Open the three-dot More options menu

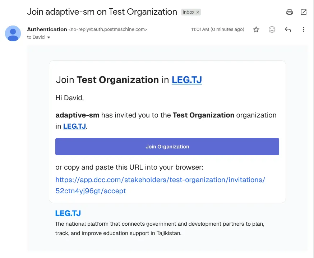click(x=304, y=29)
